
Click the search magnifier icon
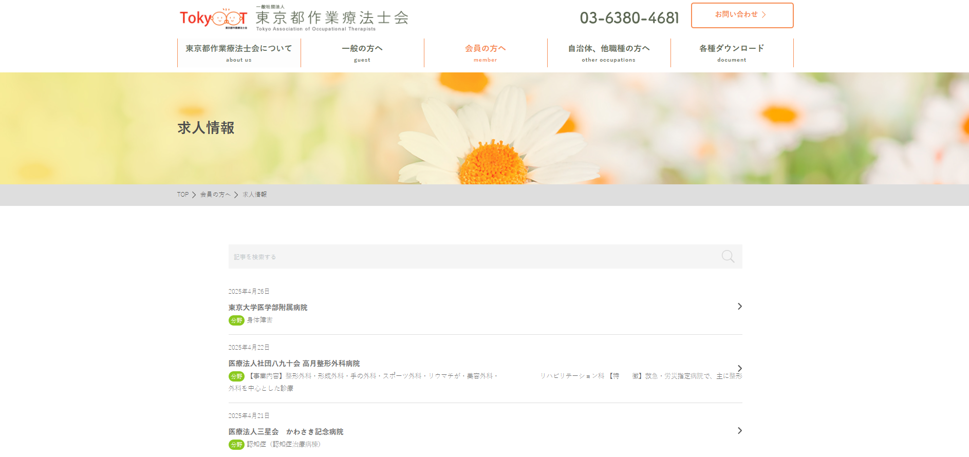(728, 256)
